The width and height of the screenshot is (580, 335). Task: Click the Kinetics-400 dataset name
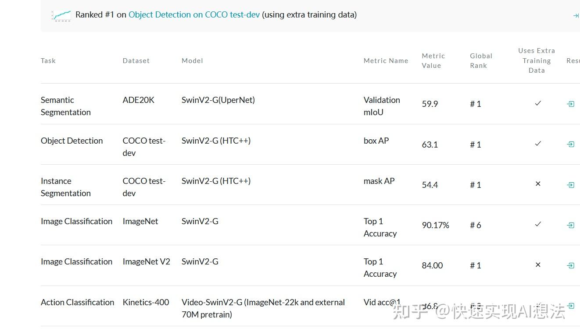pyautogui.click(x=146, y=302)
